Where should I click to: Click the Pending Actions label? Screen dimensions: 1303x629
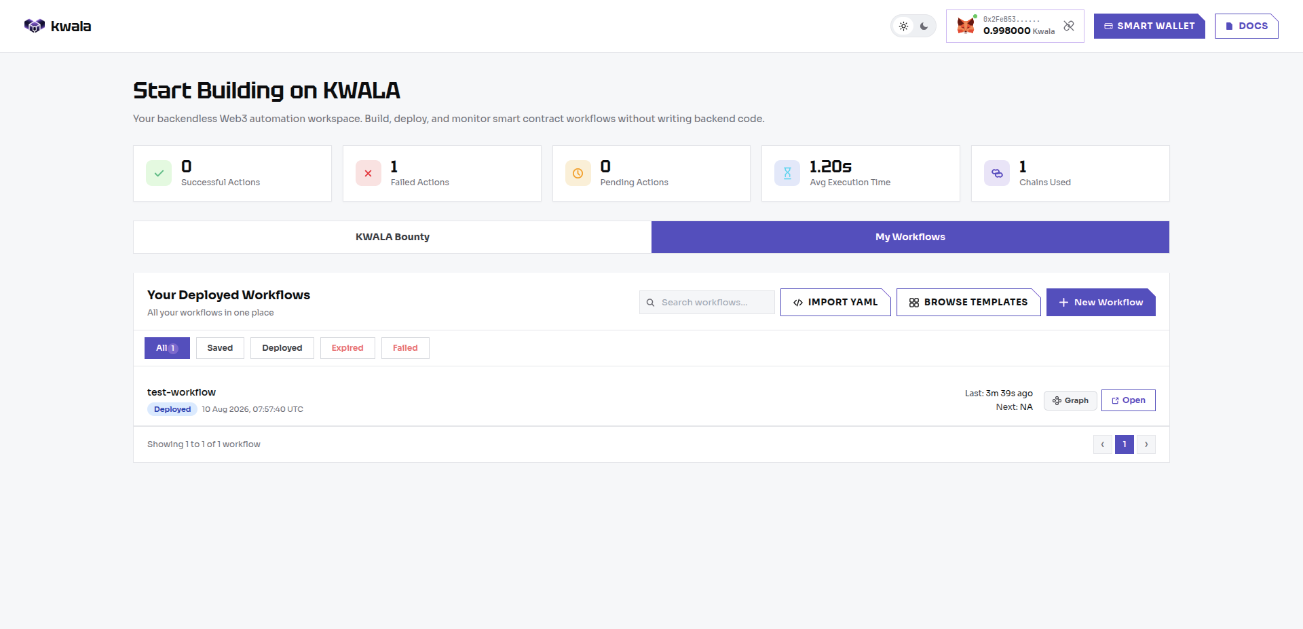coord(635,183)
